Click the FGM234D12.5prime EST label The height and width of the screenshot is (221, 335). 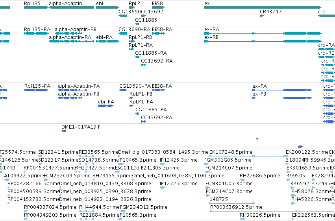(x=144, y=207)
